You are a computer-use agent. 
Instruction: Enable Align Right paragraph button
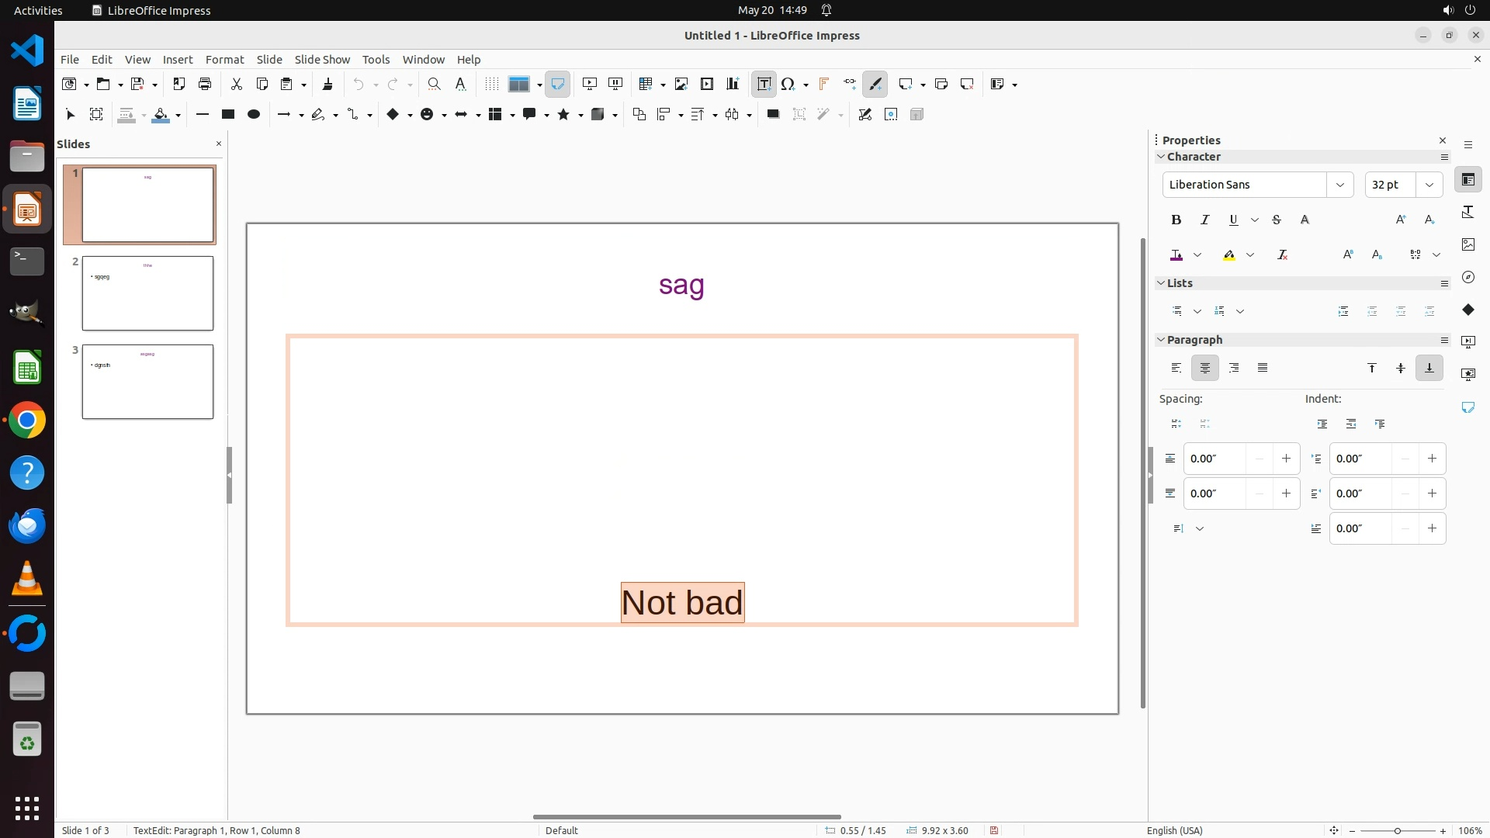pyautogui.click(x=1233, y=368)
